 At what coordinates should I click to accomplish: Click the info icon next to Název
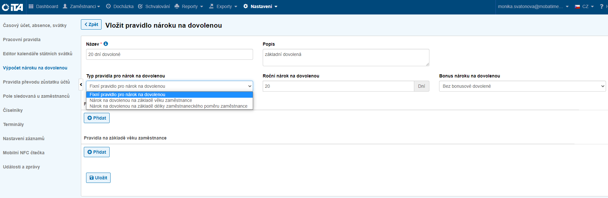click(106, 44)
